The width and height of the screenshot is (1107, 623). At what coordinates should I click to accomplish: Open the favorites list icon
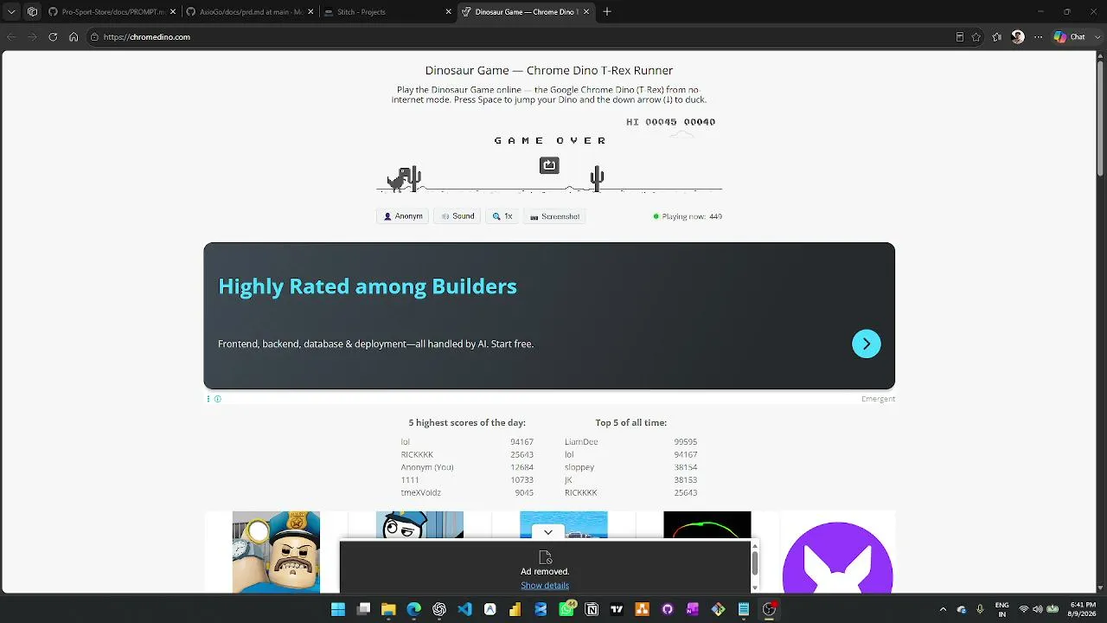point(997,37)
